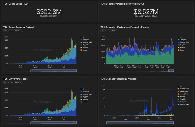The image size is (195, 127).
Task: Select stacked chart view icon in Gacha Spend chart
Action: click(x=5, y=31)
